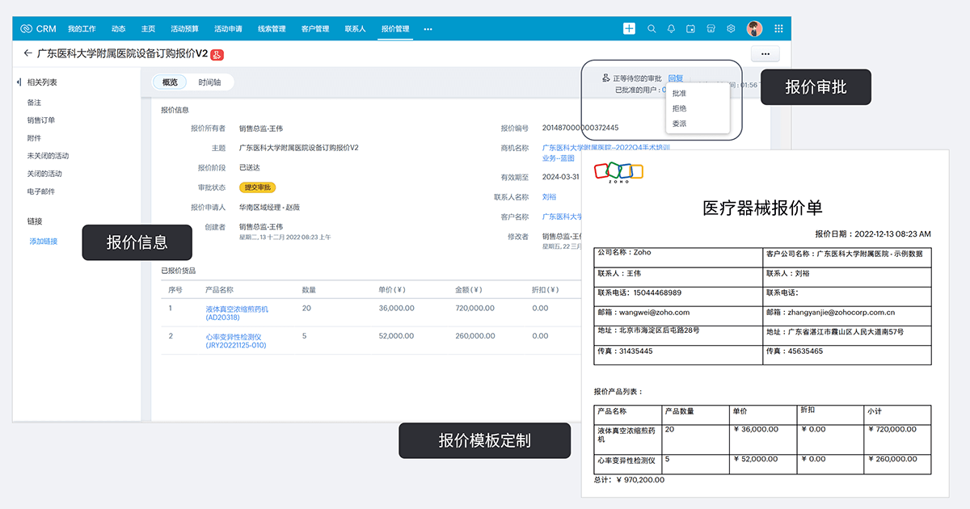The width and height of the screenshot is (970, 509).
Task: Open the 活动申请 module
Action: point(228,29)
